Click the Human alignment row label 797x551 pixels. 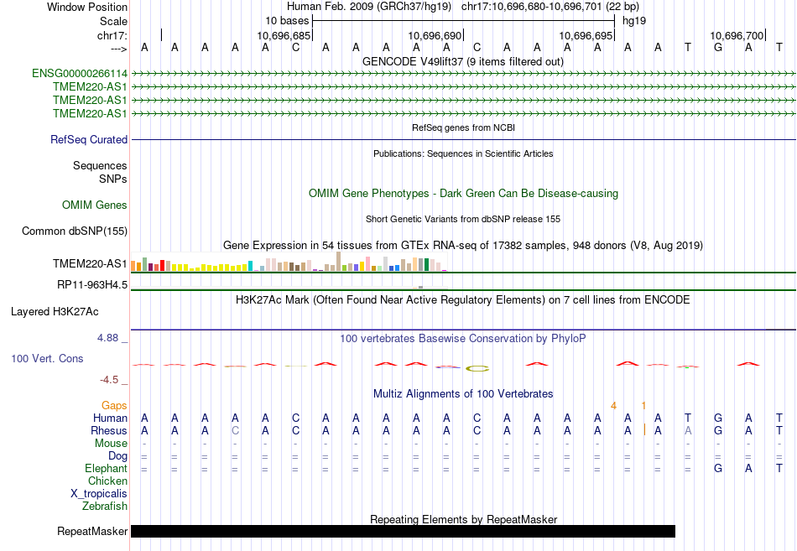coord(110,418)
